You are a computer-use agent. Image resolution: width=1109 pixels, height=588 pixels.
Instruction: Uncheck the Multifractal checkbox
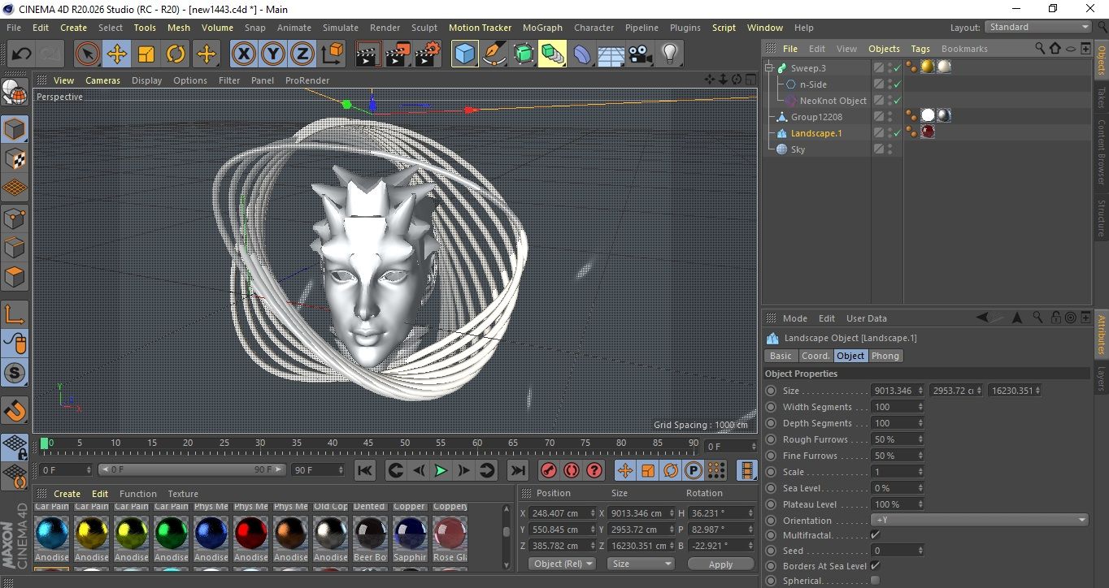tap(875, 534)
